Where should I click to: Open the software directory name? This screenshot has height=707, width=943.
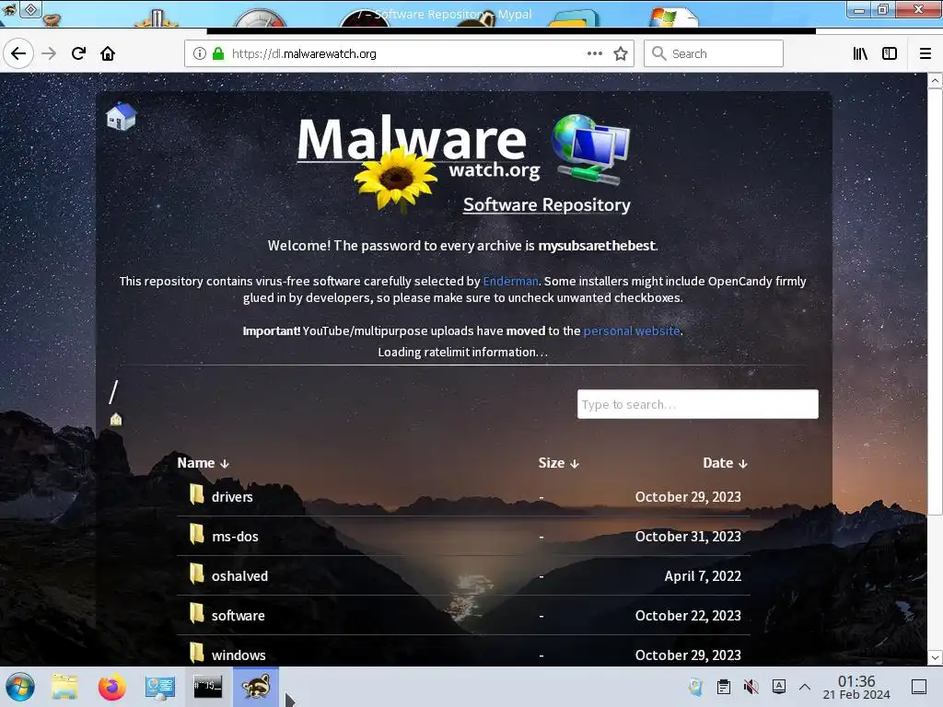click(x=239, y=616)
